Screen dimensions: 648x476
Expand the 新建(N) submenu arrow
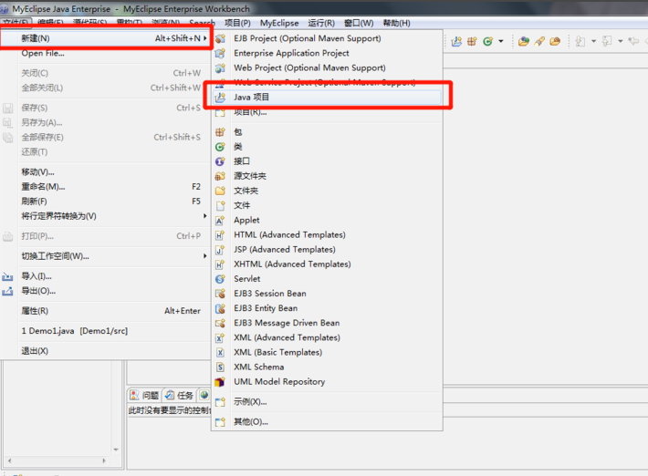click(x=205, y=38)
